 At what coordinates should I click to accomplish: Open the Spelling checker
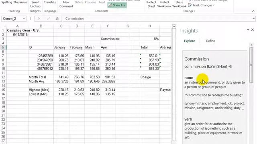click(x=6, y=2)
